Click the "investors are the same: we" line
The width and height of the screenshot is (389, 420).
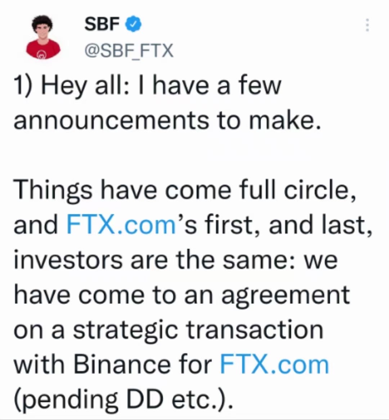[175, 259]
